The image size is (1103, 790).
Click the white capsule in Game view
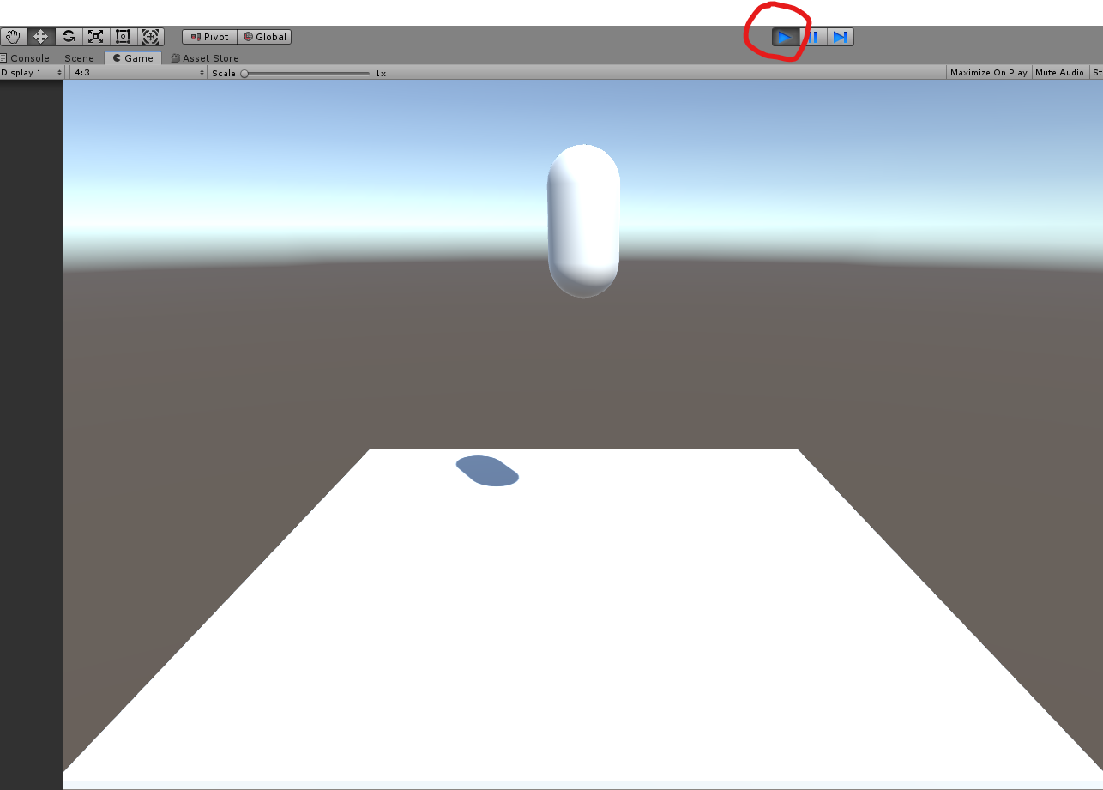click(x=583, y=220)
